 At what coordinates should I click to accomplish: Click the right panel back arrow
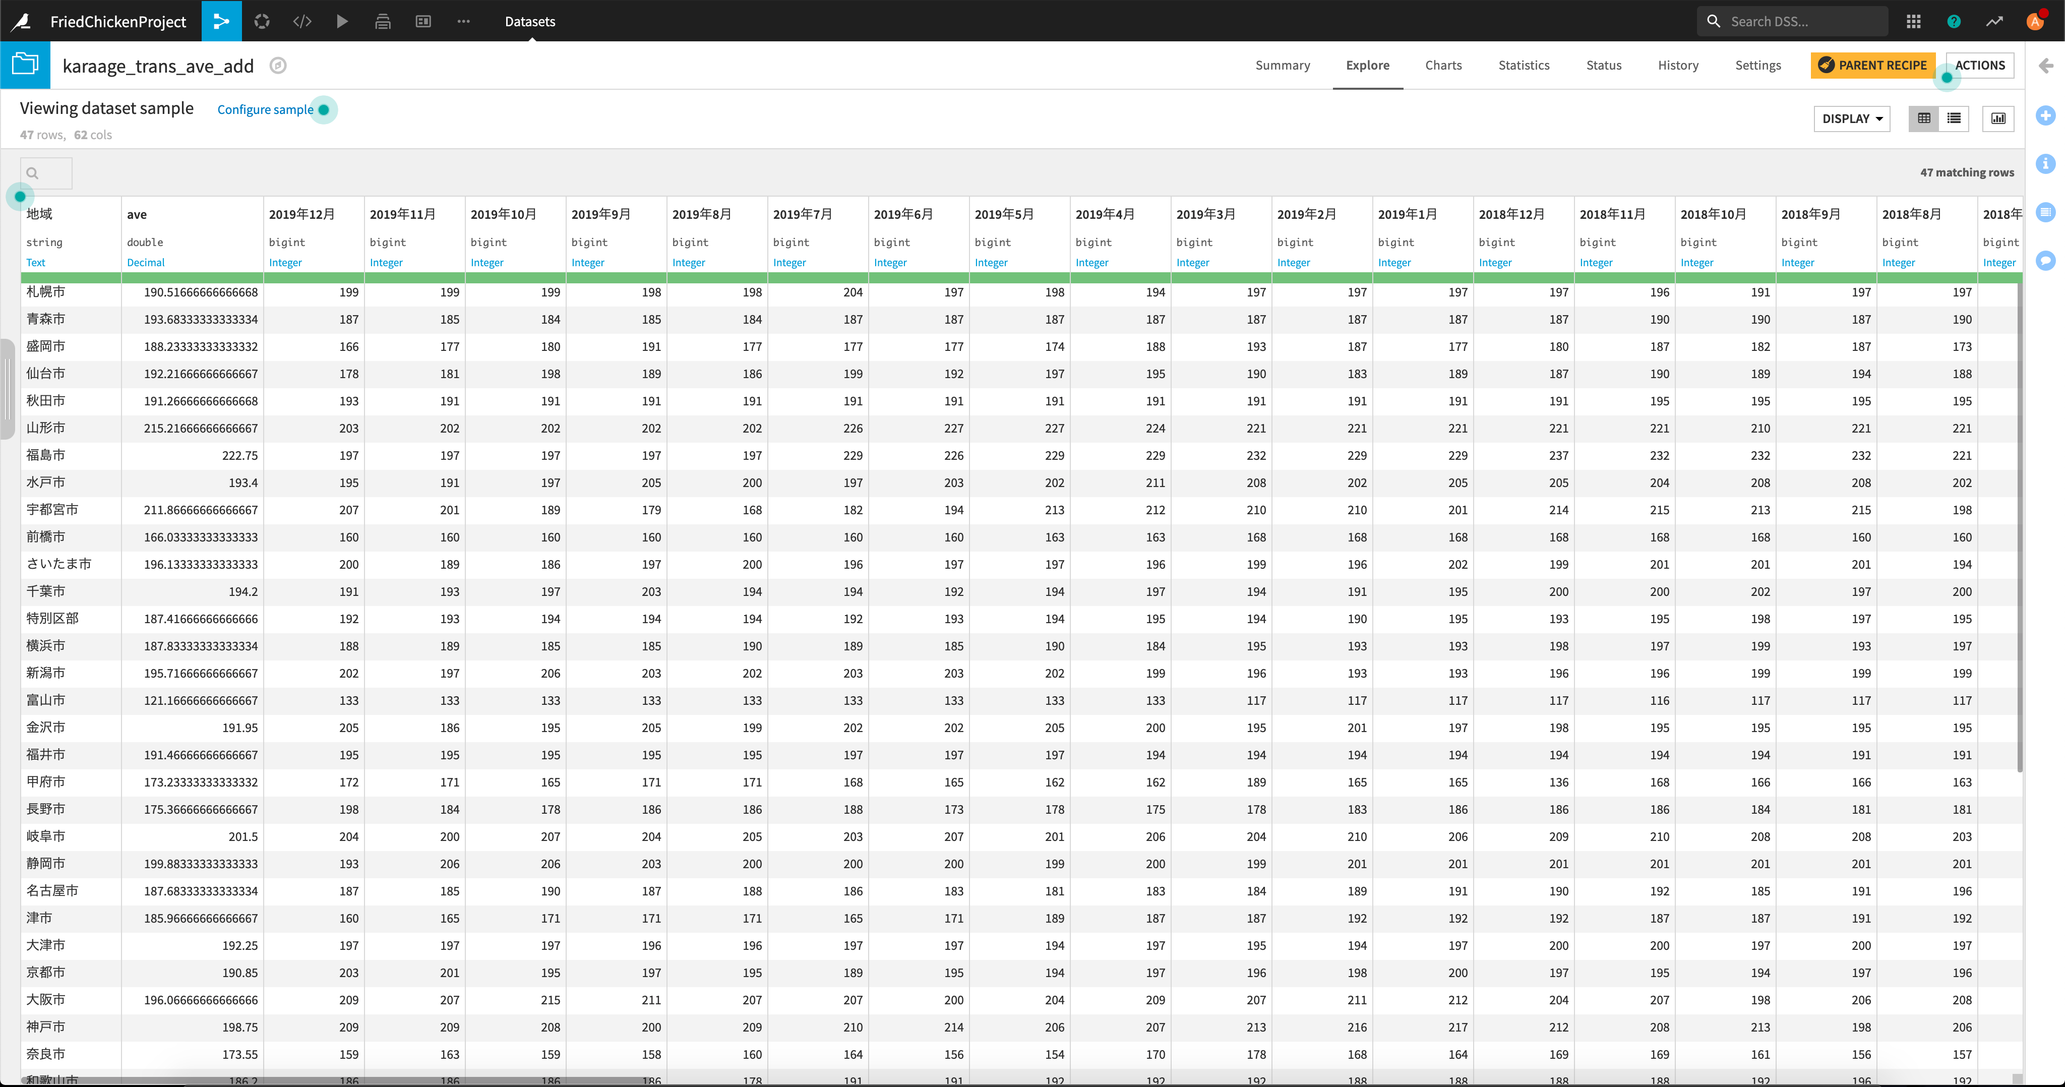[2046, 66]
